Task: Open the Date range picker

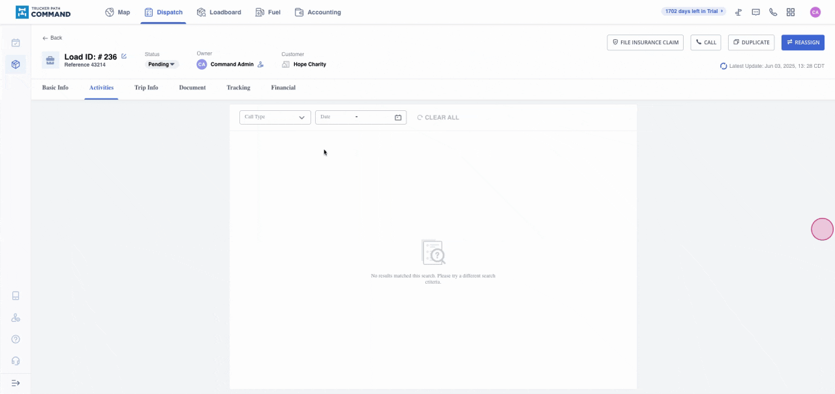Action: coord(361,117)
